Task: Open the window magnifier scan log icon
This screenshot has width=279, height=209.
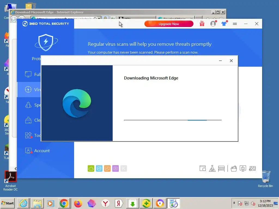Action: pyautogui.click(x=203, y=168)
